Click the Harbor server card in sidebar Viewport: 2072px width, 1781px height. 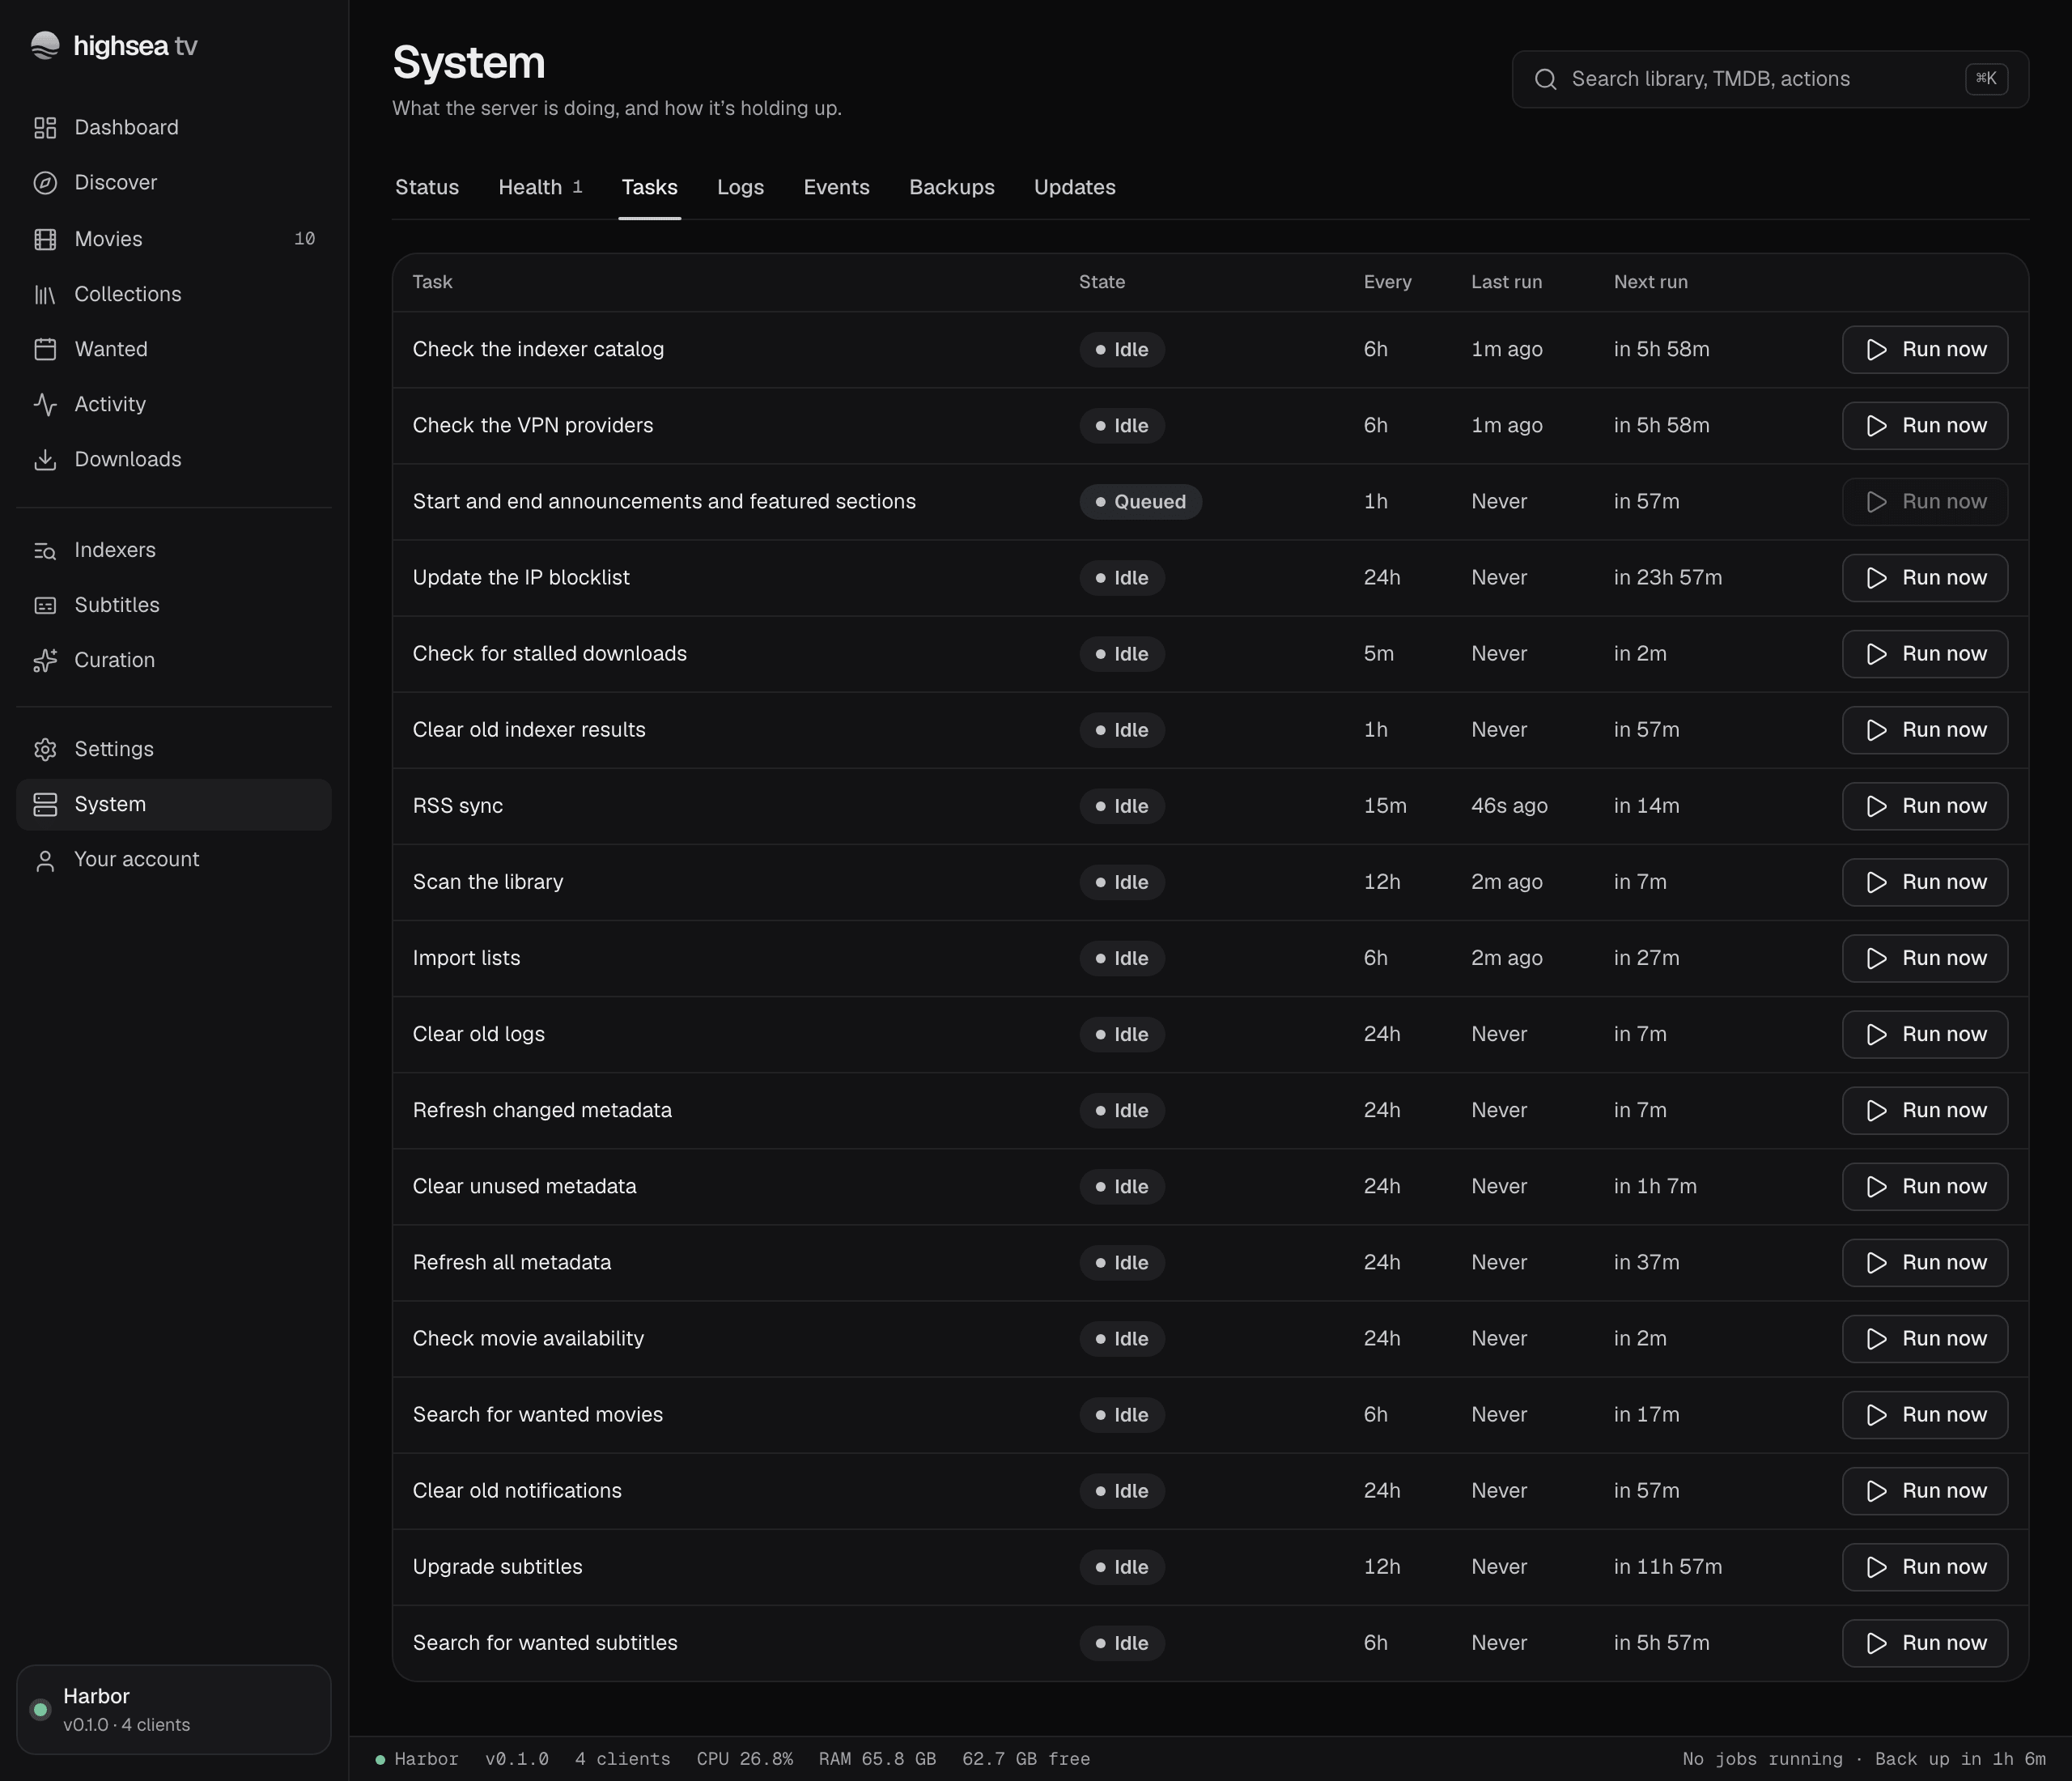174,1709
